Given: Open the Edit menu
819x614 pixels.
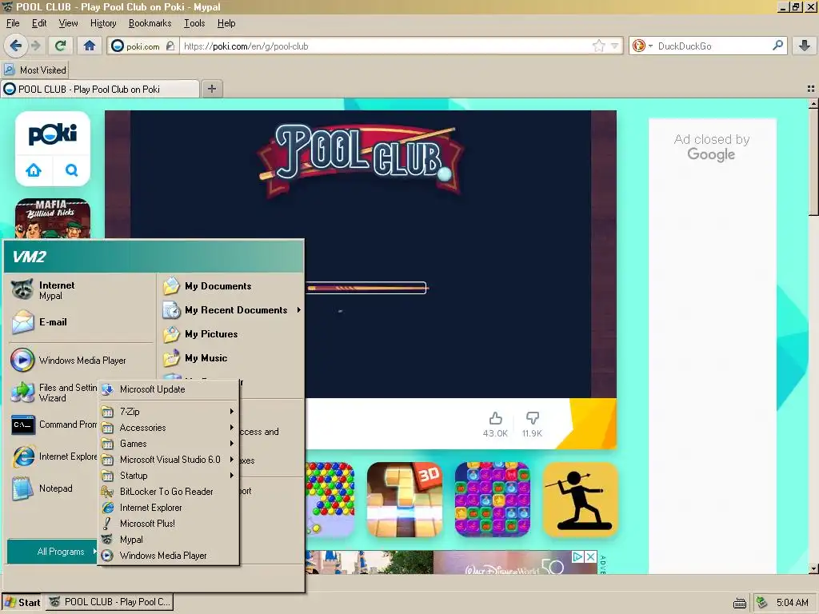Looking at the screenshot, I should [x=39, y=23].
